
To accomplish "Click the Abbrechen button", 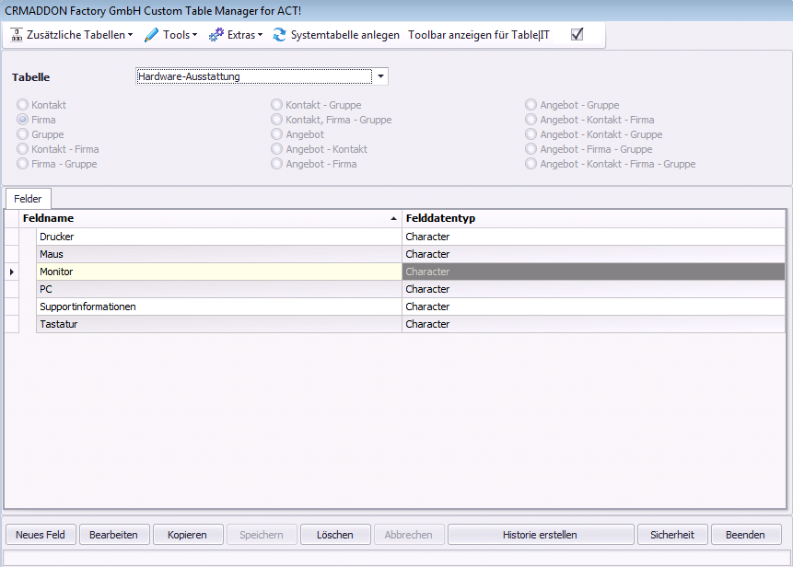I will coord(409,535).
